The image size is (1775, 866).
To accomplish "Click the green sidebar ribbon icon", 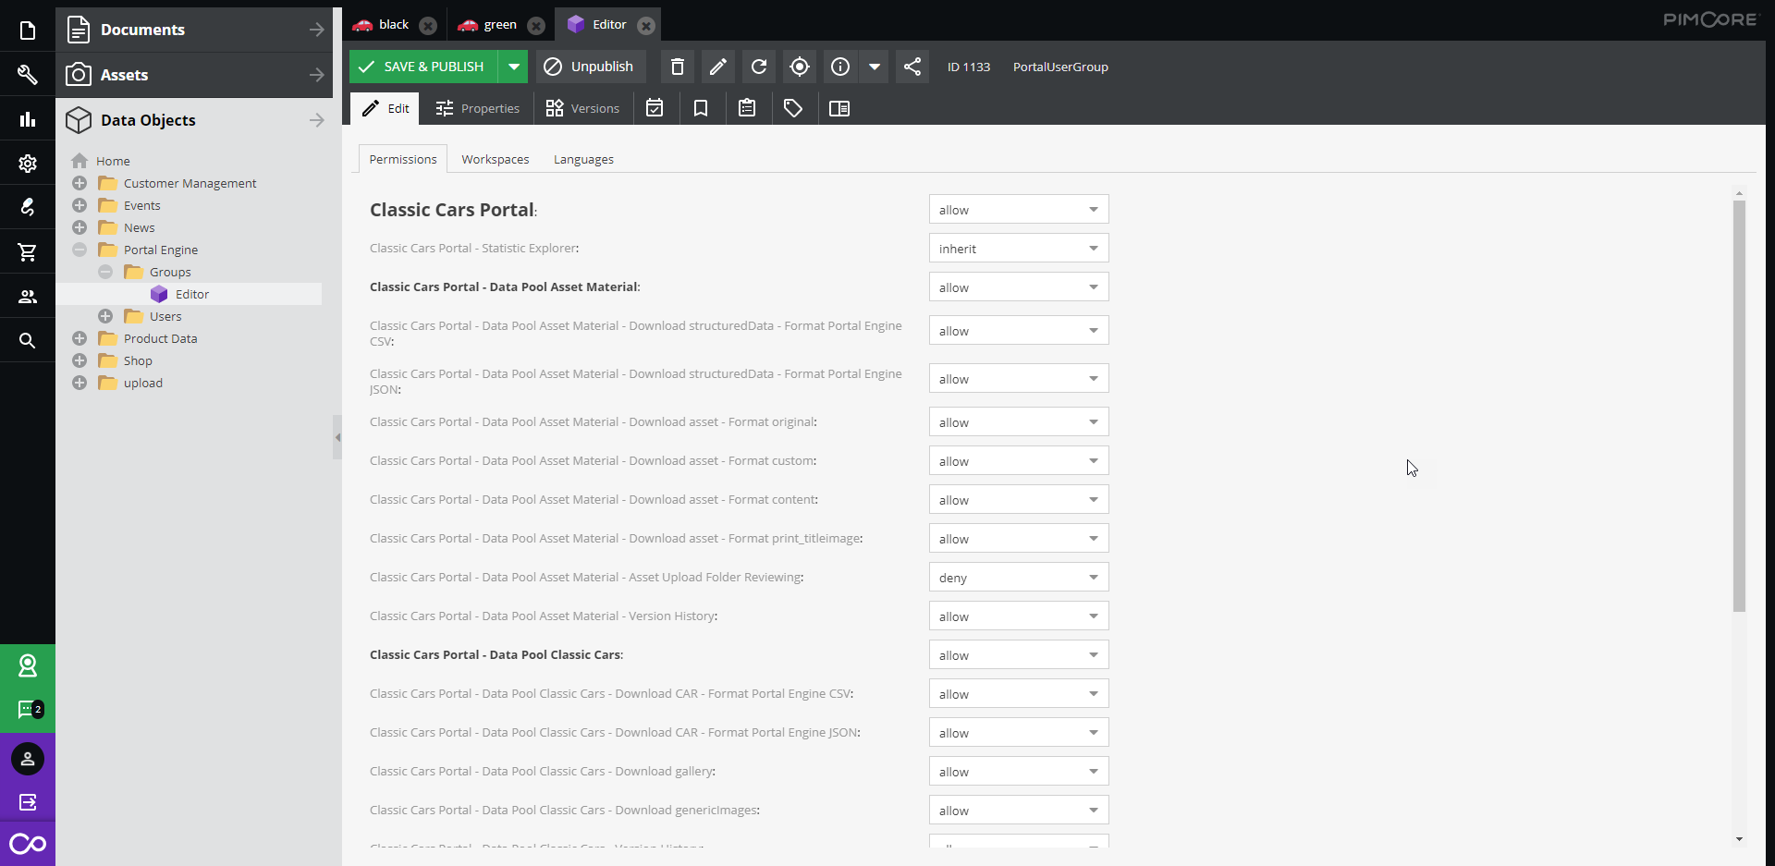I will pyautogui.click(x=28, y=665).
